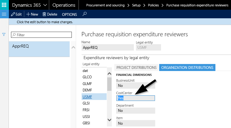This screenshot has height=128, width=231.
Task: Toggle the hamburger navigation menu
Action: tap(4, 14)
